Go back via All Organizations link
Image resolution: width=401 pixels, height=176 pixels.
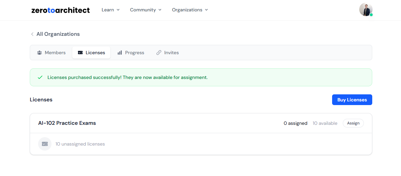click(58, 34)
